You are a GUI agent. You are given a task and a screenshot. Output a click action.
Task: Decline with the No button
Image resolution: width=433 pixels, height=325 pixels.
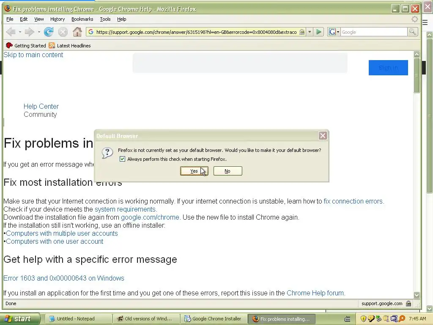tap(227, 171)
